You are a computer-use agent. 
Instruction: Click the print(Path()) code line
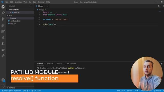pyautogui.click(x=49, y=25)
